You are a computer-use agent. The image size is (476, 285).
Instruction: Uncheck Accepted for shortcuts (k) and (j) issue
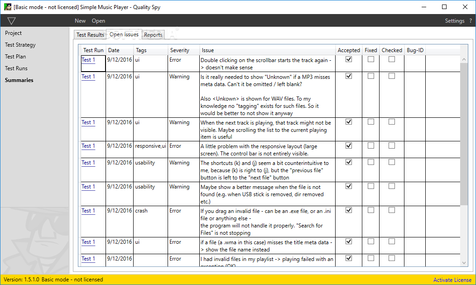(349, 162)
